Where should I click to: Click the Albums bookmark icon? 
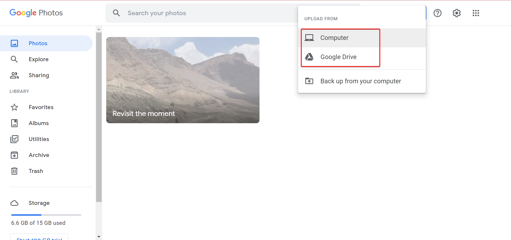pos(14,123)
